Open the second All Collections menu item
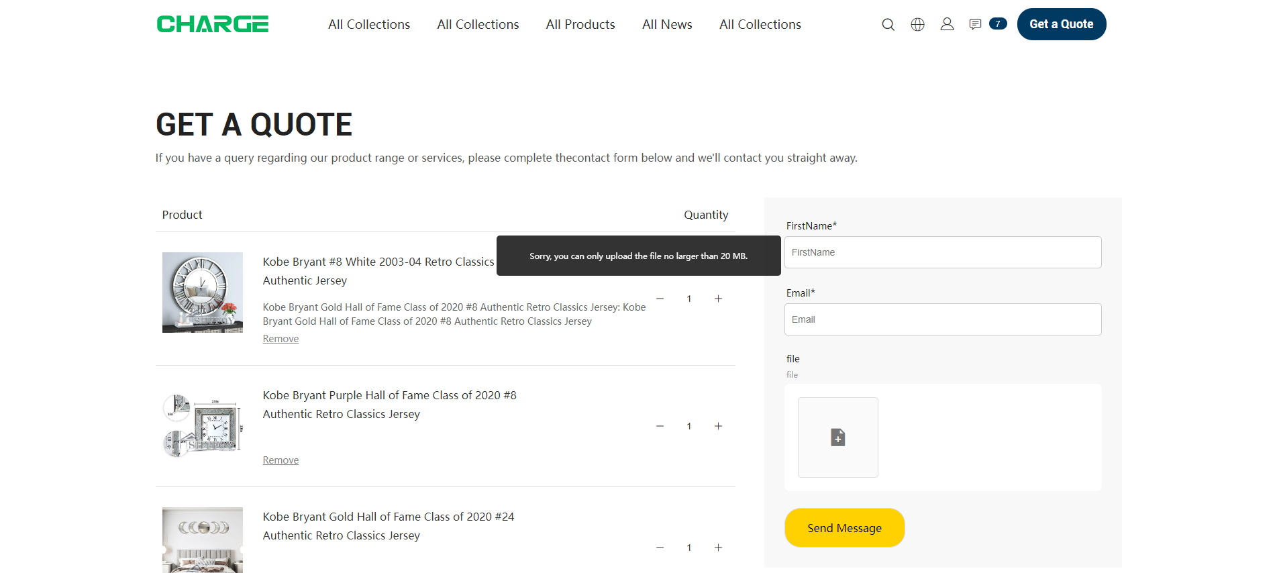1277x573 pixels. tap(478, 24)
